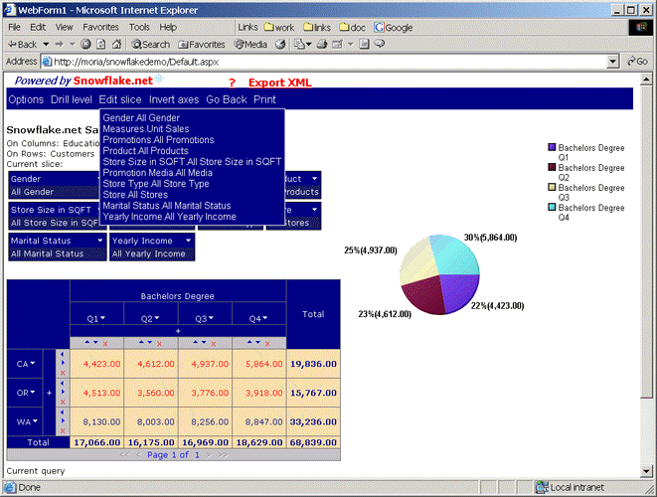This screenshot has width=657, height=497.
Task: Open the Back button history dropdown
Action: [x=46, y=44]
